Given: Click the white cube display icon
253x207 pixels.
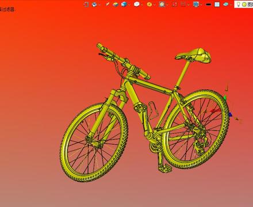Looking at the screenshot, I should tap(136, 4).
